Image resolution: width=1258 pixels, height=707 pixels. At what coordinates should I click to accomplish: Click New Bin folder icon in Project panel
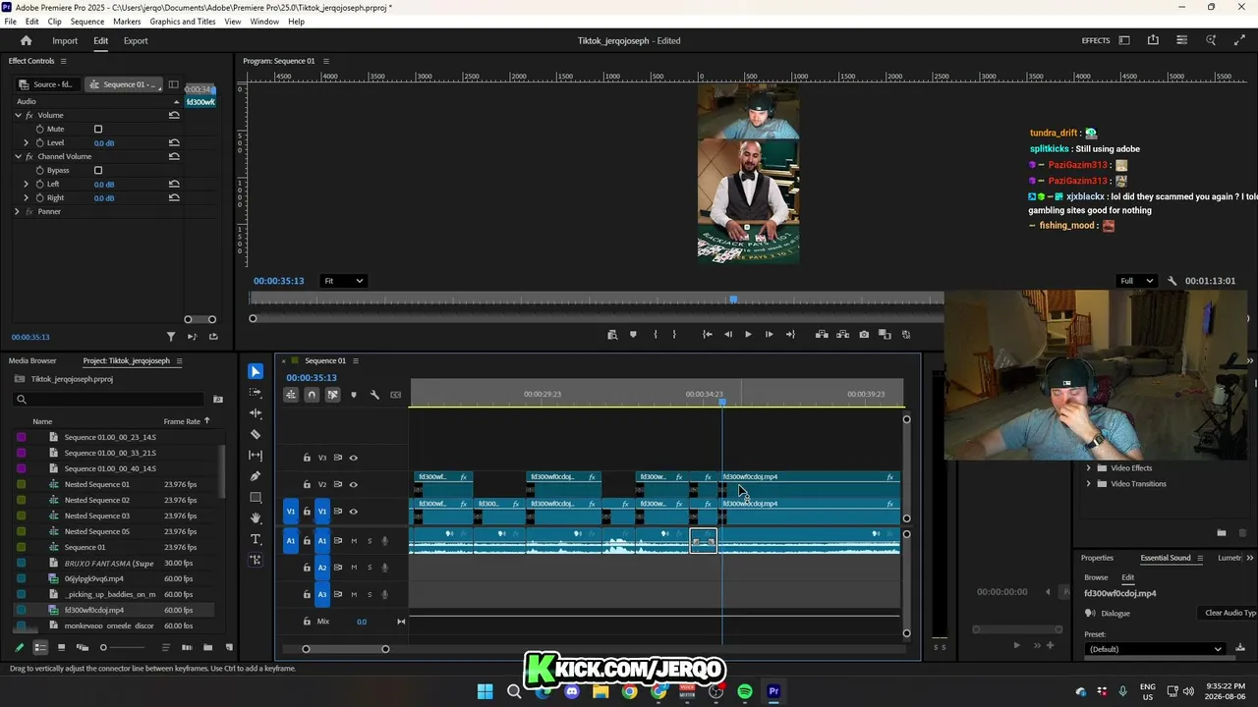coord(207,647)
